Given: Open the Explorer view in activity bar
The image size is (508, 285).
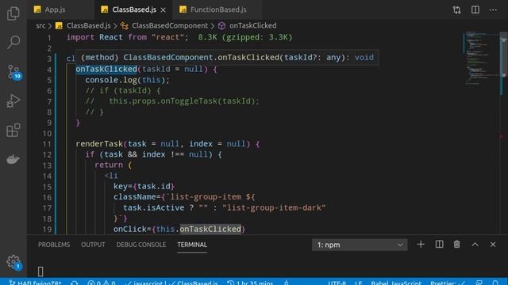Looking at the screenshot, I should (13, 13).
